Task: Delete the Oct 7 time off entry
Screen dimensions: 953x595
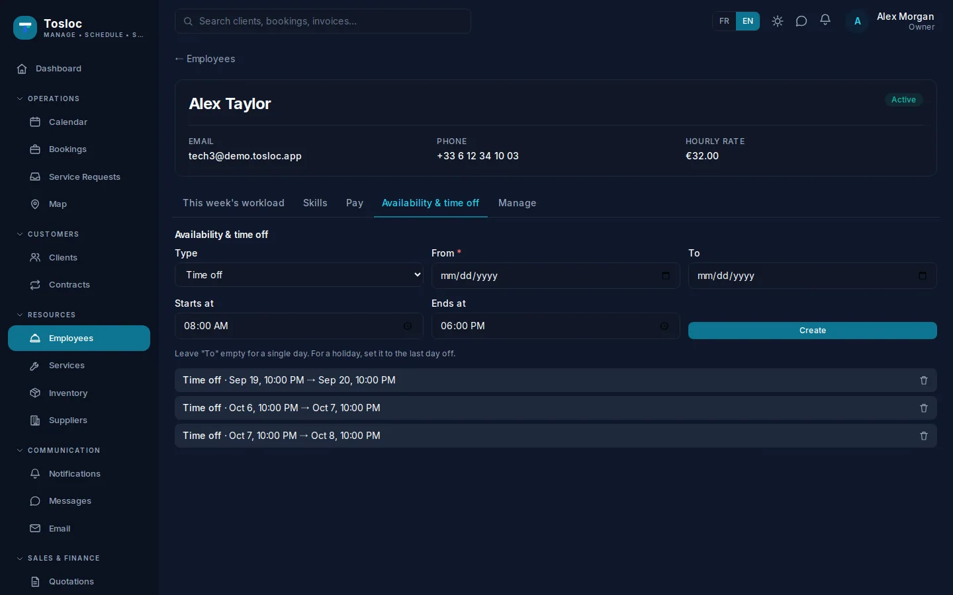Action: pyautogui.click(x=924, y=436)
